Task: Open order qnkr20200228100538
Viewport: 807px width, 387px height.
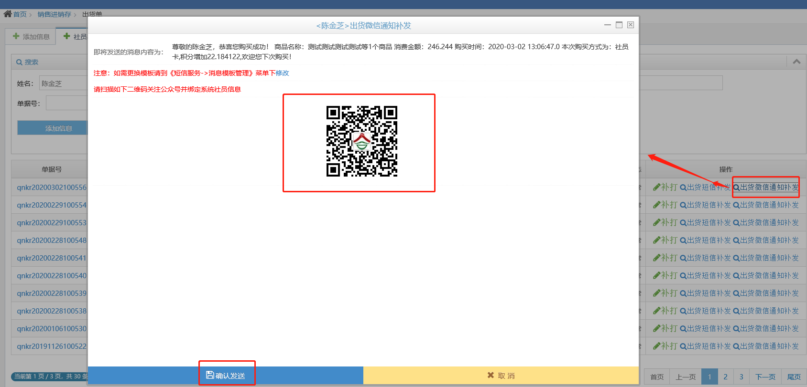Action: [x=52, y=311]
